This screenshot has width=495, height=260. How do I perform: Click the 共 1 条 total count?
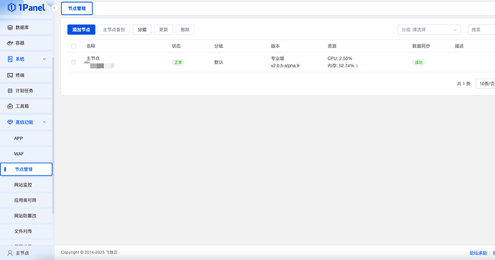(x=463, y=84)
